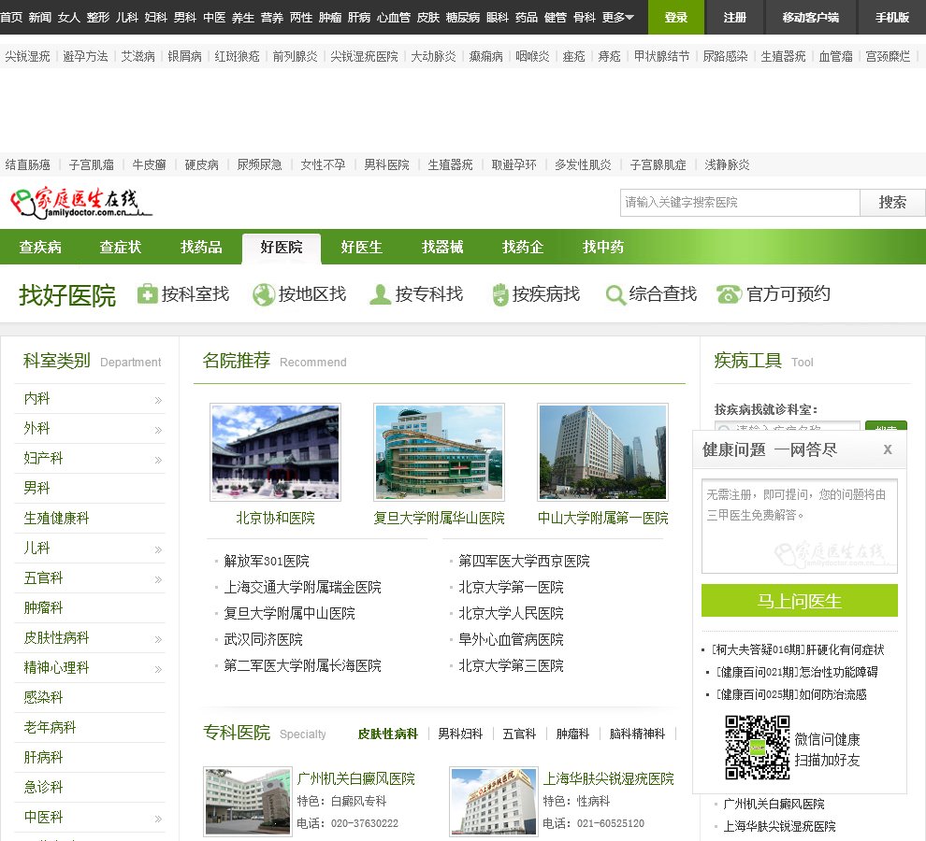Screen dimensions: 926x841
Task: Open the 如何防治流感 article link
Action: click(x=791, y=694)
